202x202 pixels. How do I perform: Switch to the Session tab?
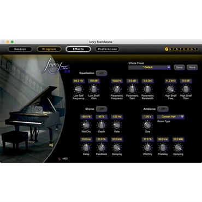20,49
